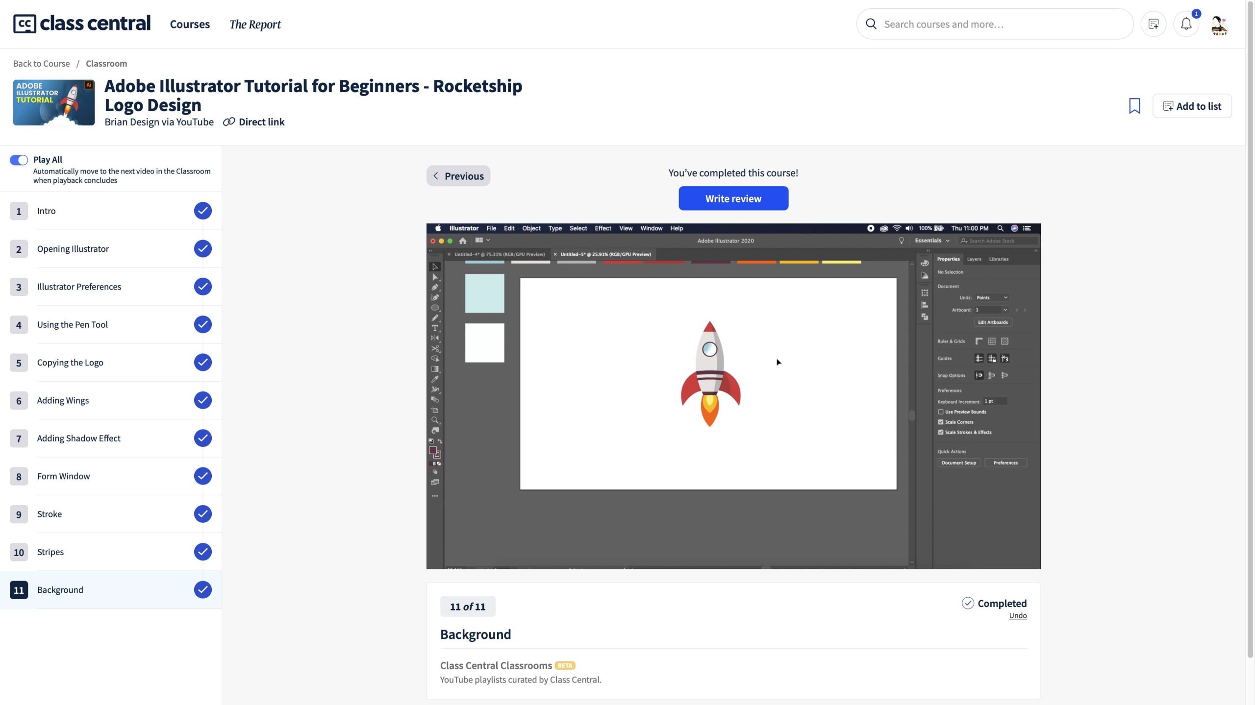Uncheck the Intro lesson completion checkmark
This screenshot has height=705, width=1255.
pyautogui.click(x=202, y=211)
